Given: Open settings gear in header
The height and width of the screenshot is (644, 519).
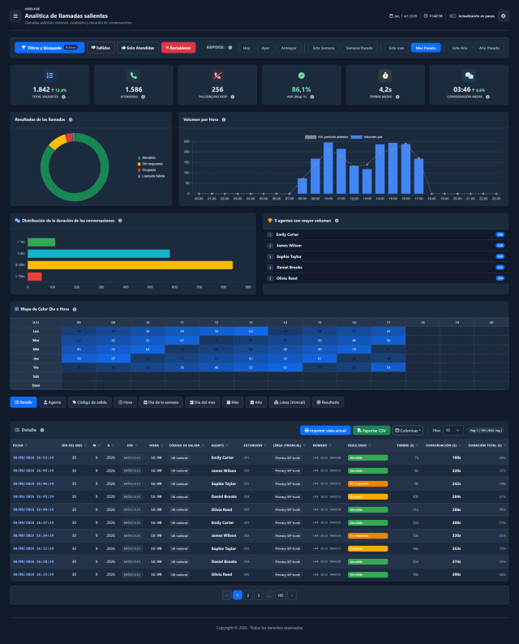Looking at the screenshot, I should click(504, 16).
